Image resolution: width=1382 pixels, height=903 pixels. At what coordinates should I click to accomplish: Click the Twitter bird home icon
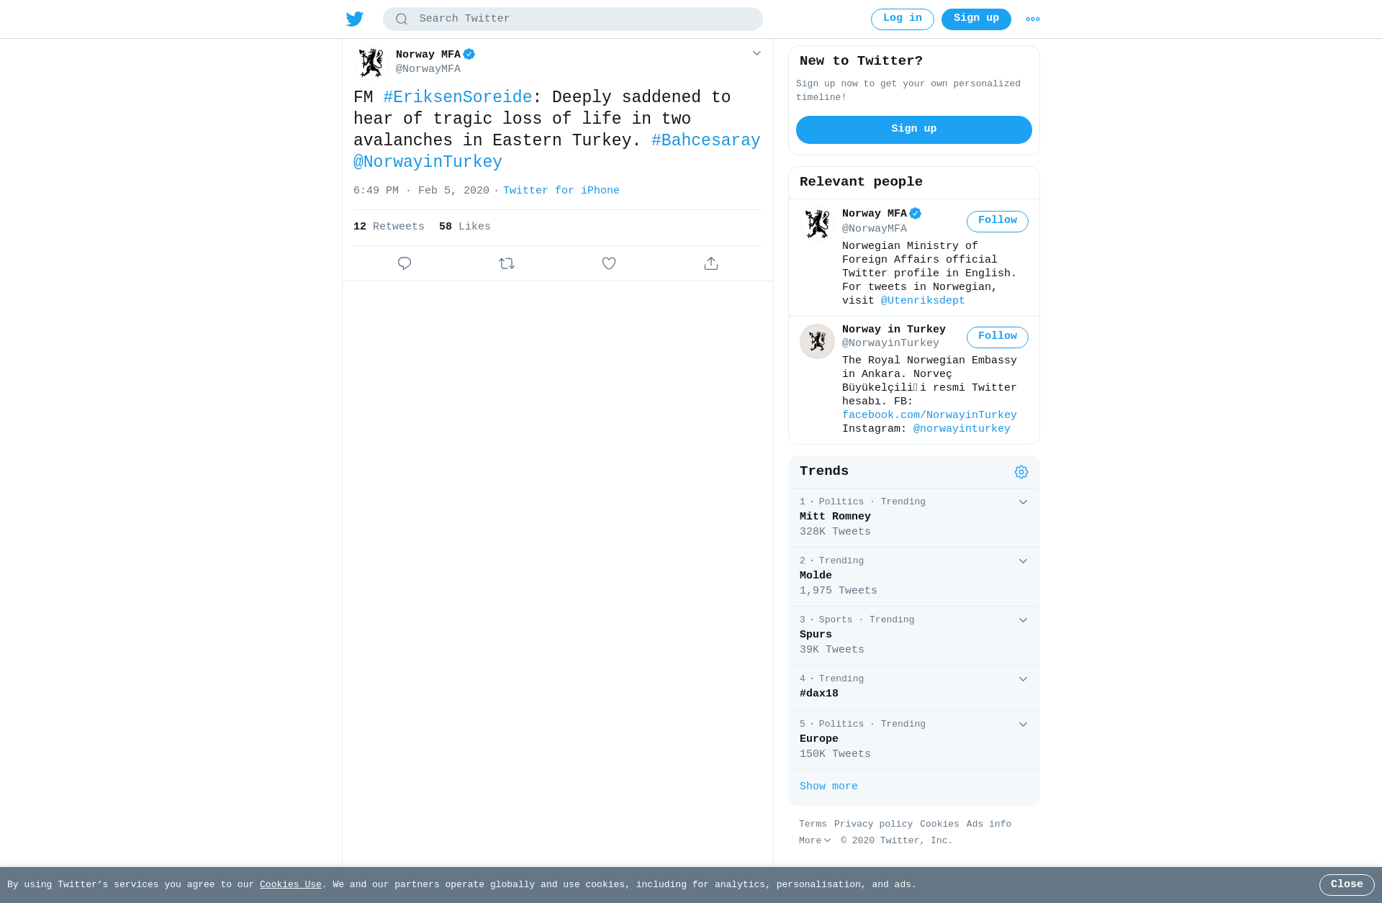point(355,19)
